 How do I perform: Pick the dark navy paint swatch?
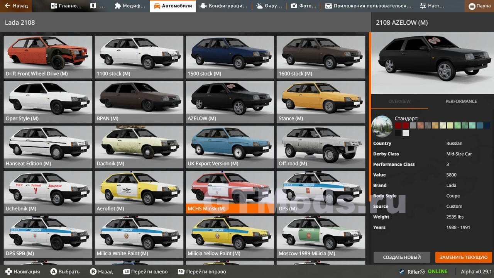[x=487, y=125]
